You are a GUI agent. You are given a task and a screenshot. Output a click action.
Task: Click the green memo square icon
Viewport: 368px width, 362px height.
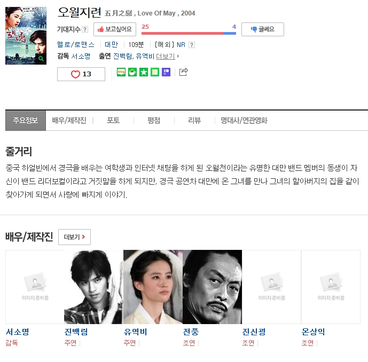click(x=155, y=72)
